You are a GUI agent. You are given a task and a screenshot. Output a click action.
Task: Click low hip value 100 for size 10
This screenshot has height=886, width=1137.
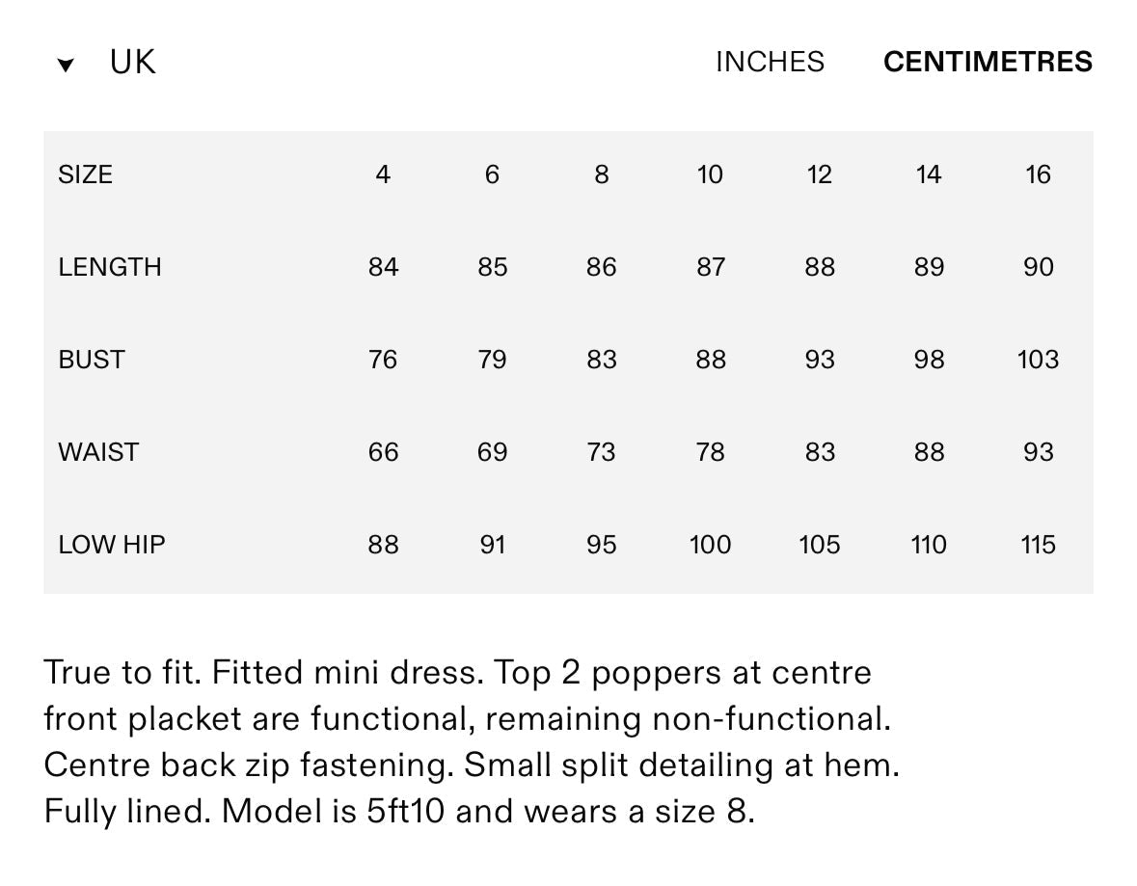coord(710,545)
